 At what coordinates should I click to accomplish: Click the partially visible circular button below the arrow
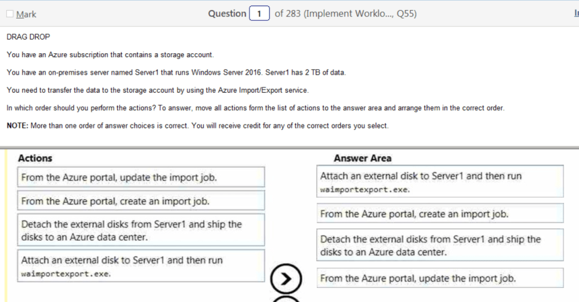tap(286, 299)
